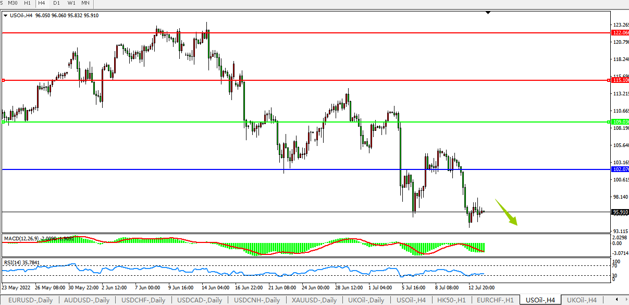Click the chart shift triangle marker at top
This screenshot has height=305, width=629.
click(x=488, y=12)
